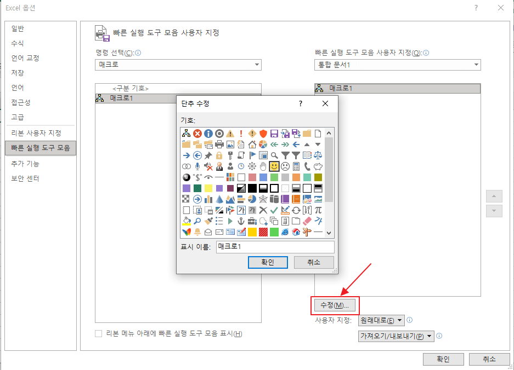Select the yellow smiley face symbol
Viewport: 514px width, 370px height.
tap(274, 166)
